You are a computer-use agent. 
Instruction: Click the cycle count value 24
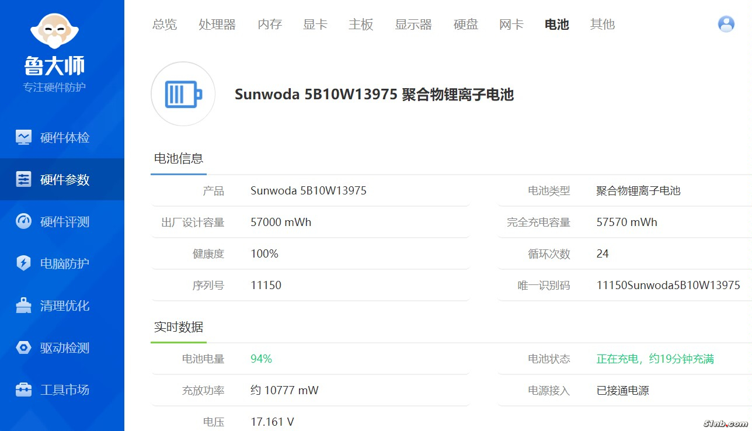click(x=603, y=253)
